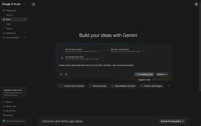Click the Search magnifier icon in the sidebar
Screen dimensions: 201x126
click(x=4, y=102)
